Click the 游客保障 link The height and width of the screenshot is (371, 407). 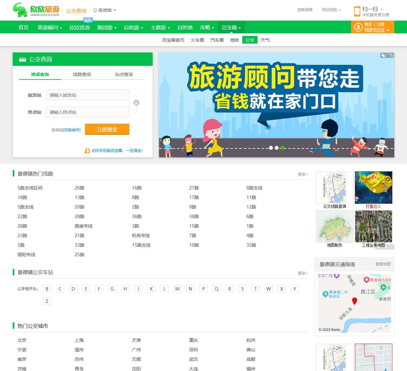pyautogui.click(x=305, y=10)
